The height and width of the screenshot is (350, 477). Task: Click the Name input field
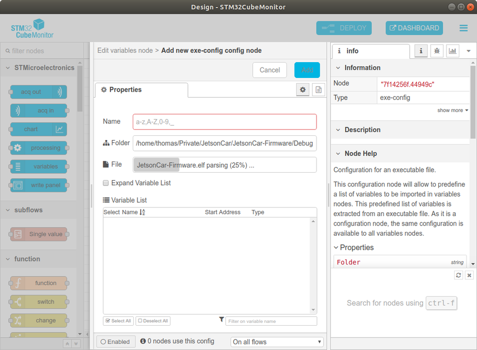point(224,122)
